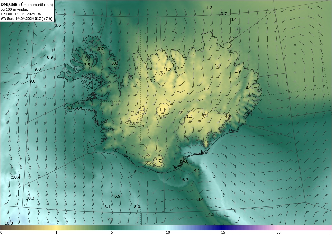Select the 6.3 value on the map
The width and height of the screenshot is (332, 235).
tap(185, 180)
